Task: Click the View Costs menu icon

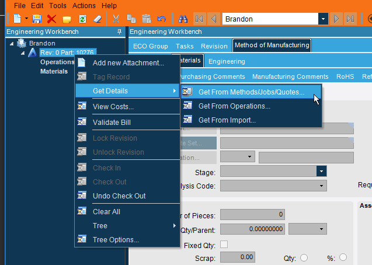Action: [x=82, y=106]
